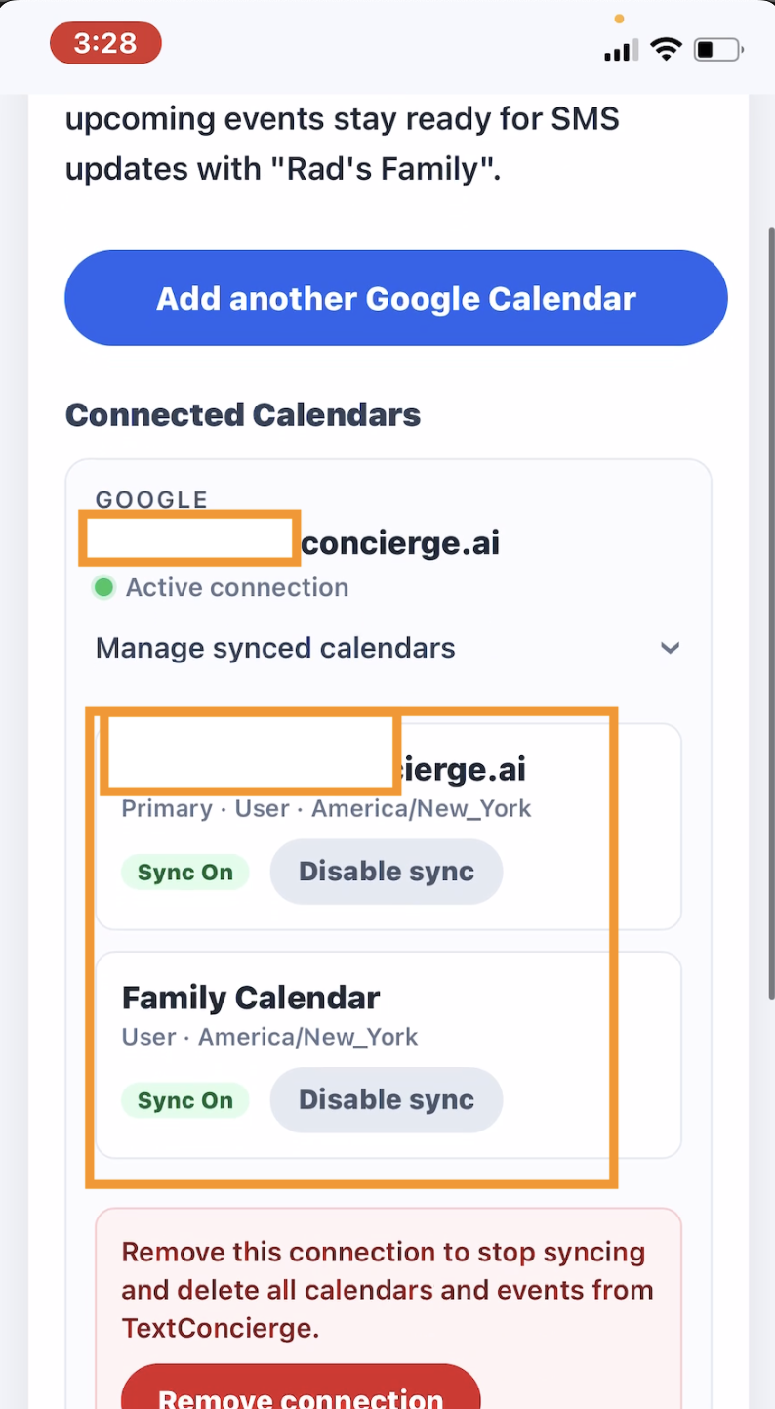Tap the red 3:28 time pill

(105, 44)
